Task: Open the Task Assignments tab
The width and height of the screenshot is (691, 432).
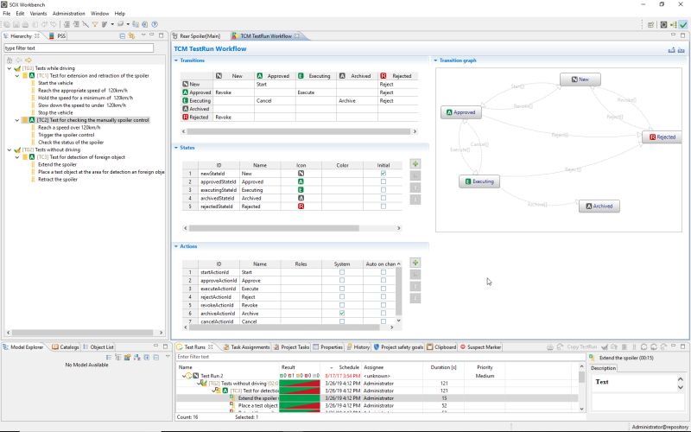Action: coord(247,347)
